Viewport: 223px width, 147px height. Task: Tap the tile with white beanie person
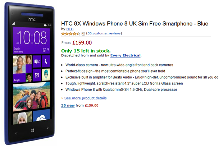click(x=22, y=118)
